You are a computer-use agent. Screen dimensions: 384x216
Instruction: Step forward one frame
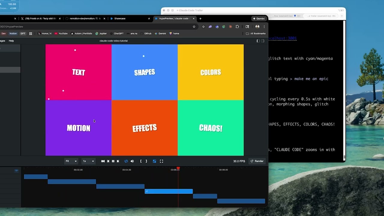(x=118, y=161)
